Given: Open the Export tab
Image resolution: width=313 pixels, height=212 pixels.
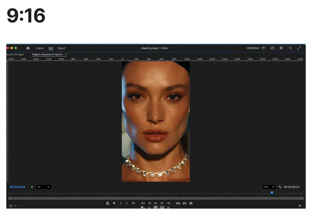Looking at the screenshot, I should coord(62,48).
